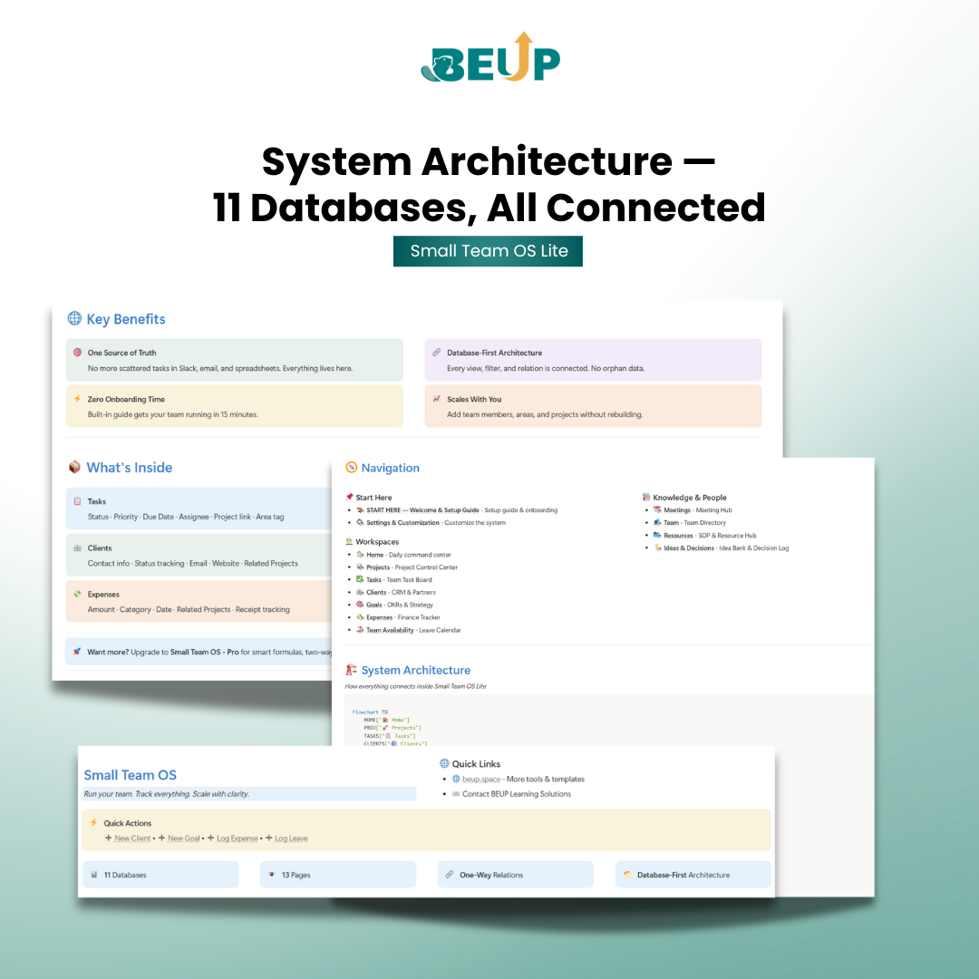Viewport: 979px width, 979px height.
Task: Open the Settings & Customization page link
Action: (403, 523)
